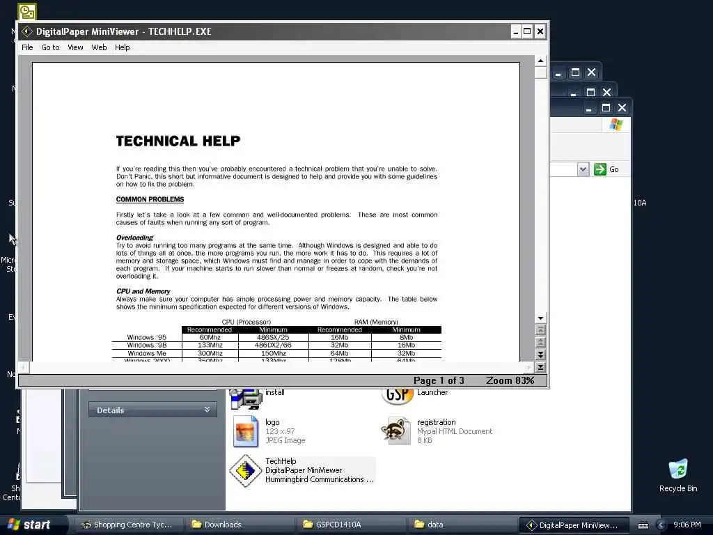This screenshot has height=535, width=713.
Task: Select the TechHelp DigitalPaper MiniViewer file
Action: point(302,470)
